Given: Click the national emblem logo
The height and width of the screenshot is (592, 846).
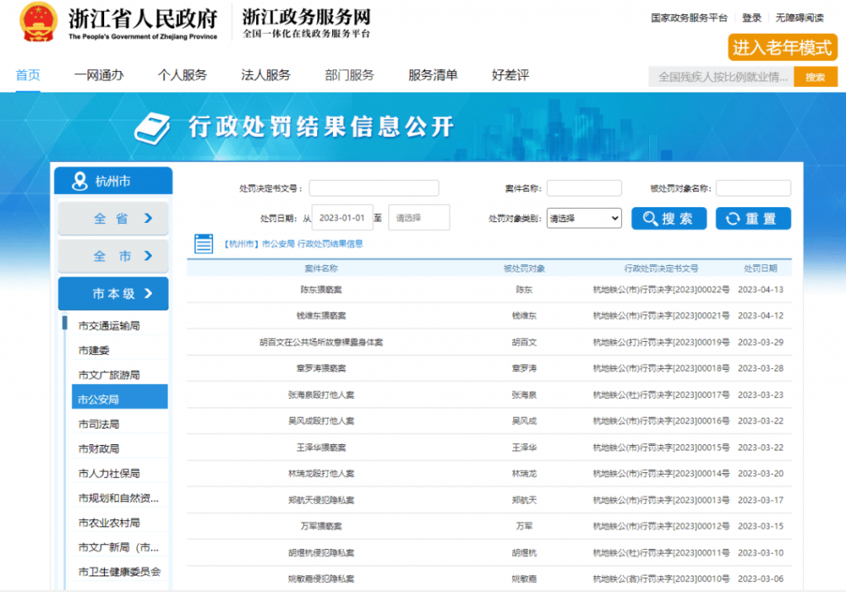Looking at the screenshot, I should [x=38, y=22].
